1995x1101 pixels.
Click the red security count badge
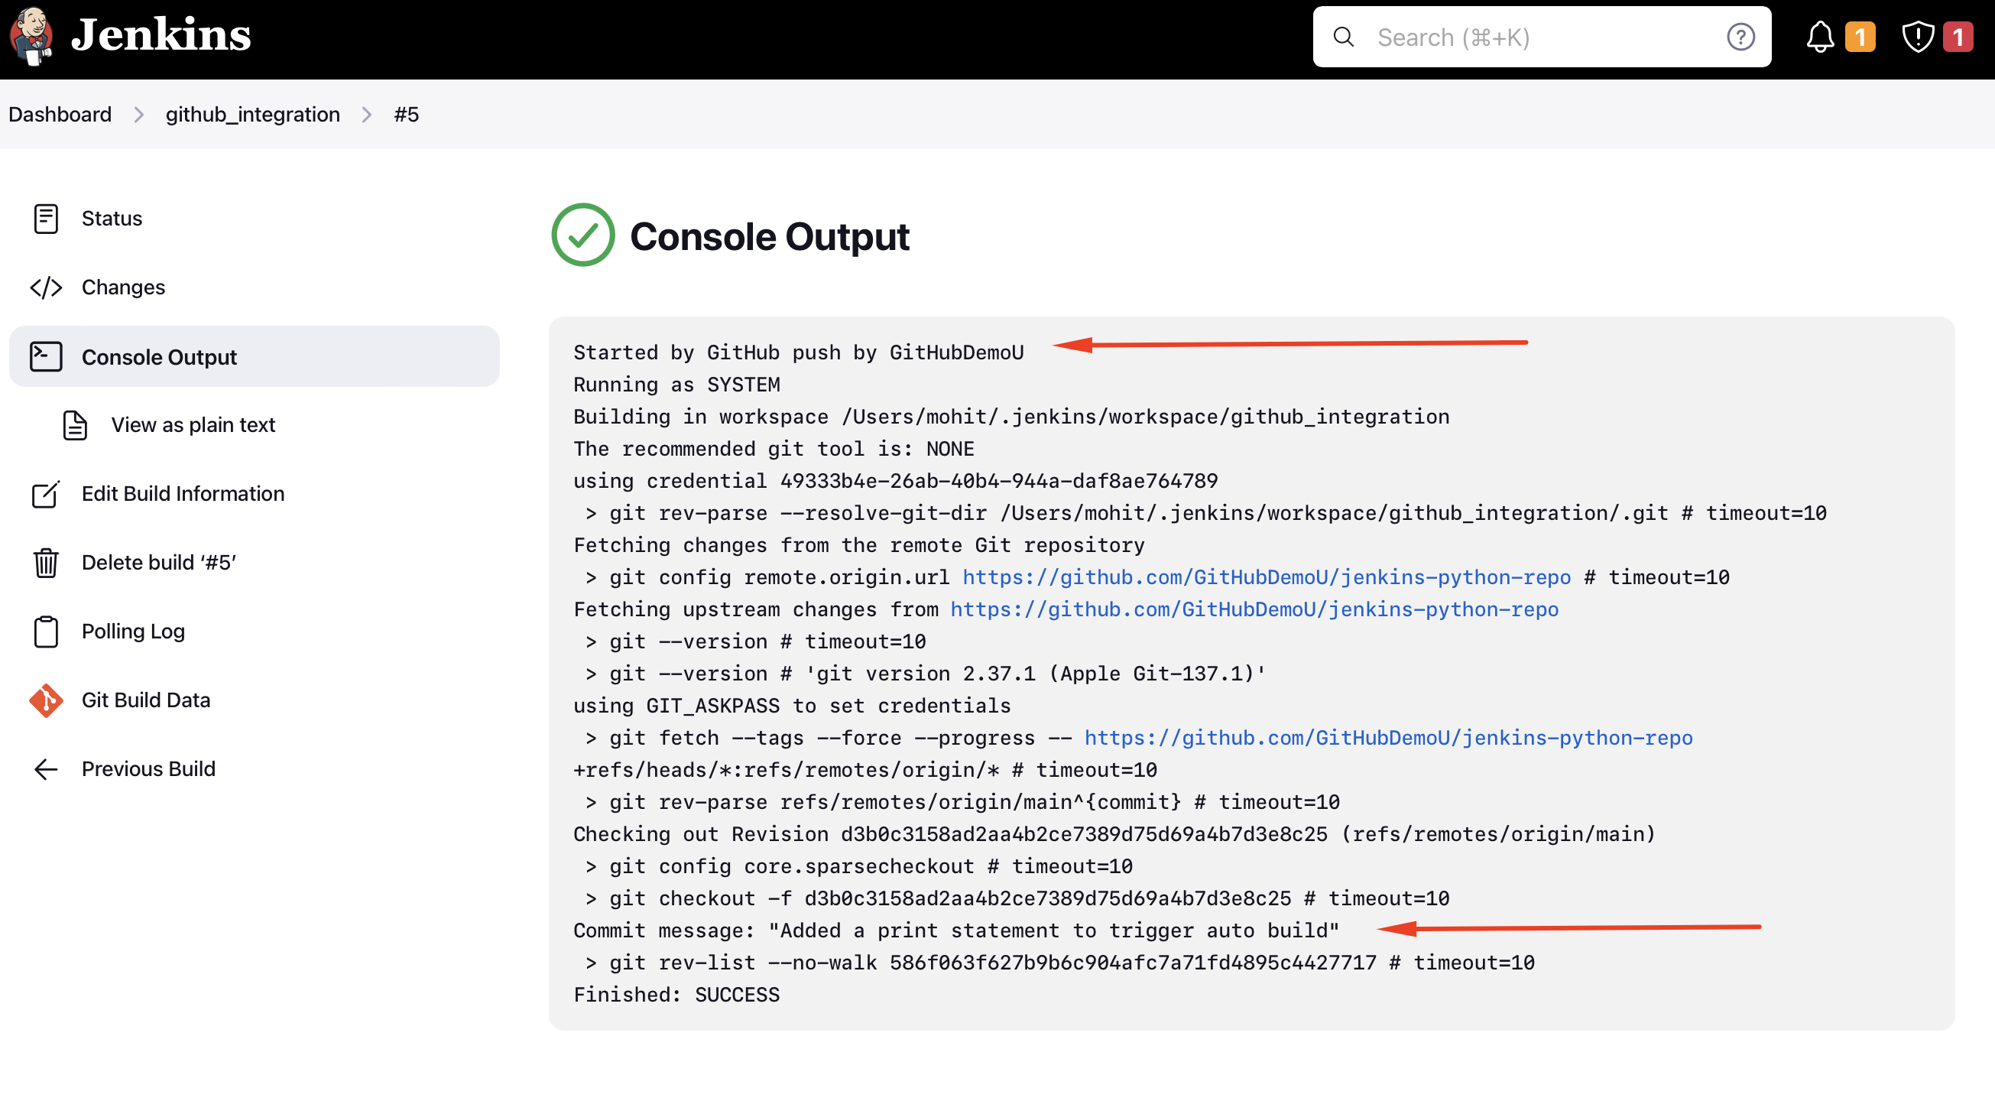pyautogui.click(x=1958, y=37)
